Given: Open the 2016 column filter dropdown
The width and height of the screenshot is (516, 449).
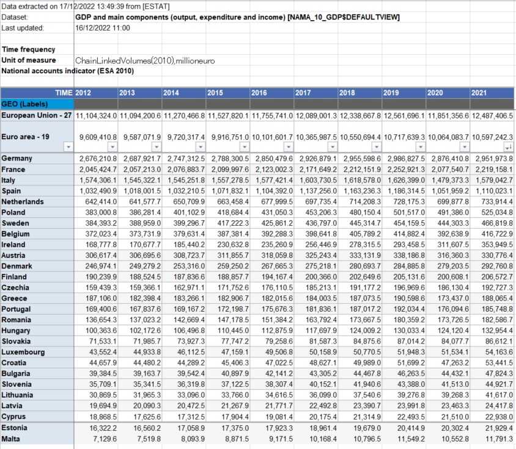Looking at the screenshot, I should [288, 147].
